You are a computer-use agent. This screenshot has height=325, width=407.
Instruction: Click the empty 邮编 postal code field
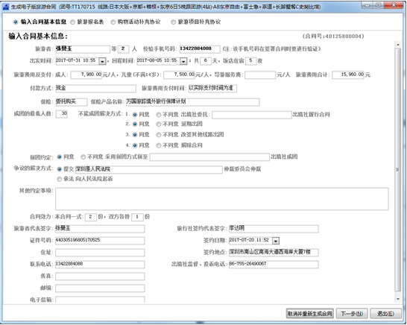click(100, 288)
